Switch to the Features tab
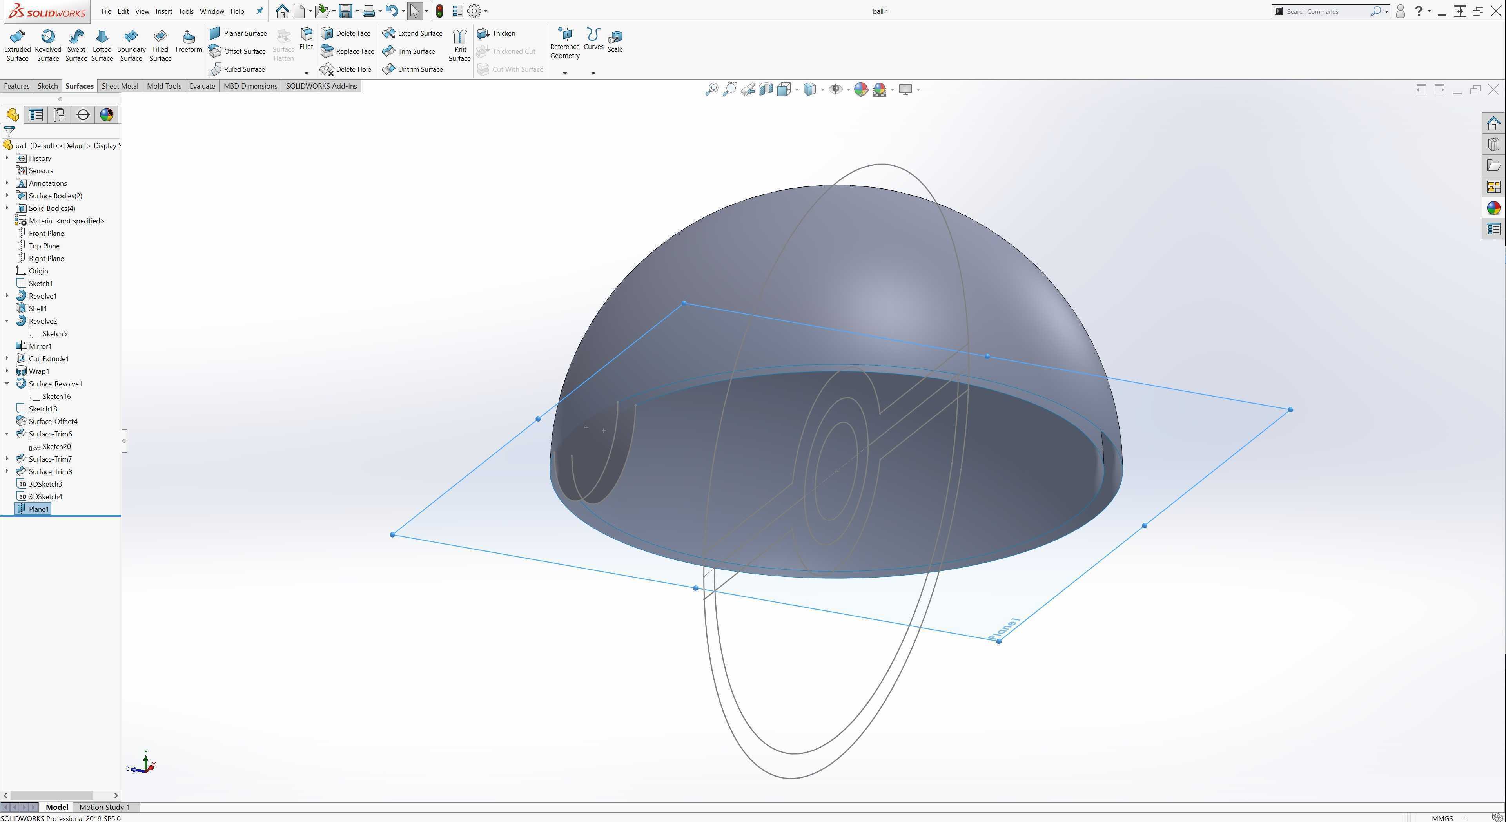This screenshot has width=1506, height=822. click(x=16, y=86)
